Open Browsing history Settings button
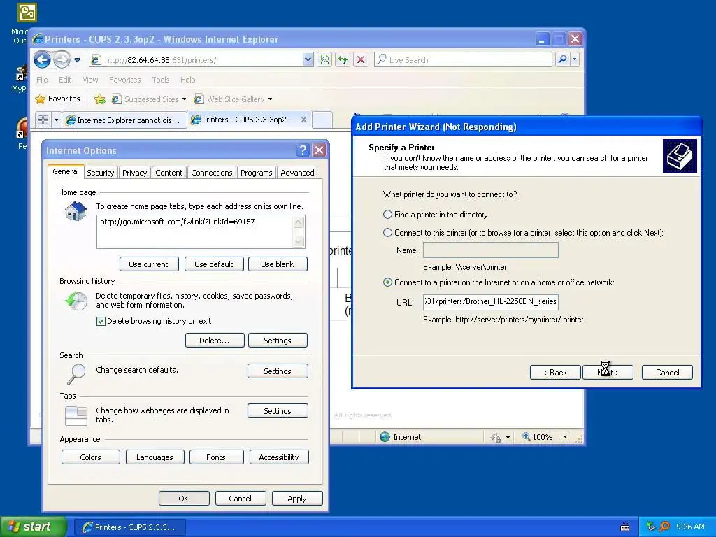Screen dimensions: 716x537 (x=278, y=341)
